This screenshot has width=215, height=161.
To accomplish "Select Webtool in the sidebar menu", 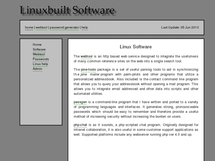I will point(39,54).
